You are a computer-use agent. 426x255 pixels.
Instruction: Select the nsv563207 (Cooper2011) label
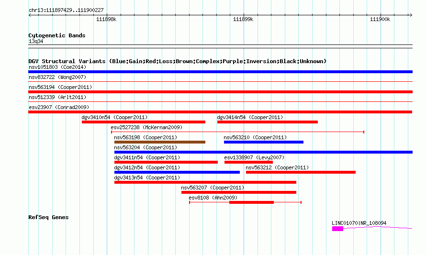tap(213, 188)
